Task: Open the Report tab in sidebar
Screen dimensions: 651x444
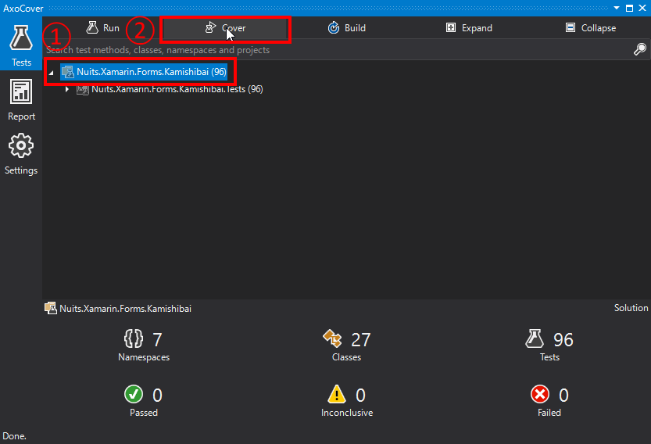Action: click(21, 100)
